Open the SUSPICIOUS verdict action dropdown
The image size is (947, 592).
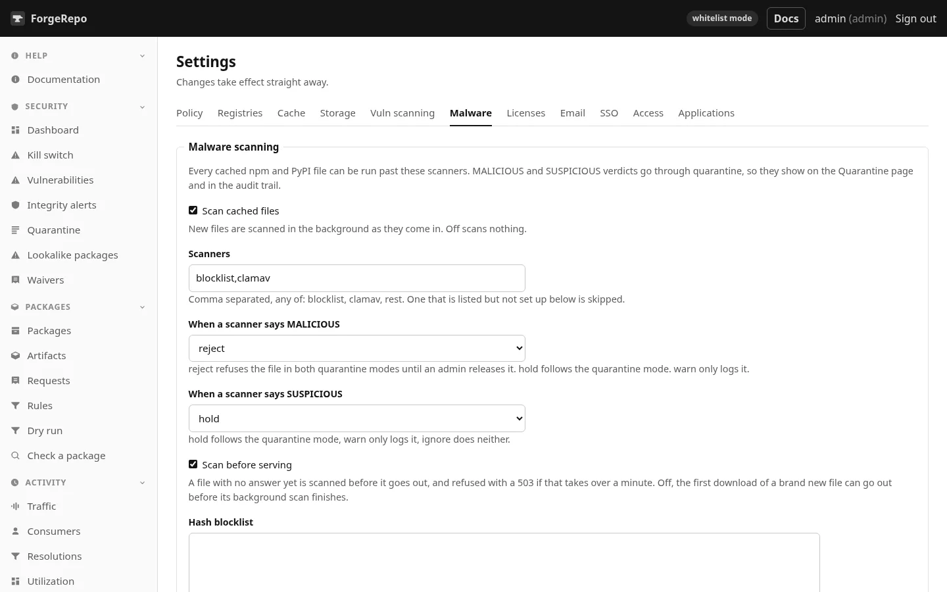(x=357, y=418)
